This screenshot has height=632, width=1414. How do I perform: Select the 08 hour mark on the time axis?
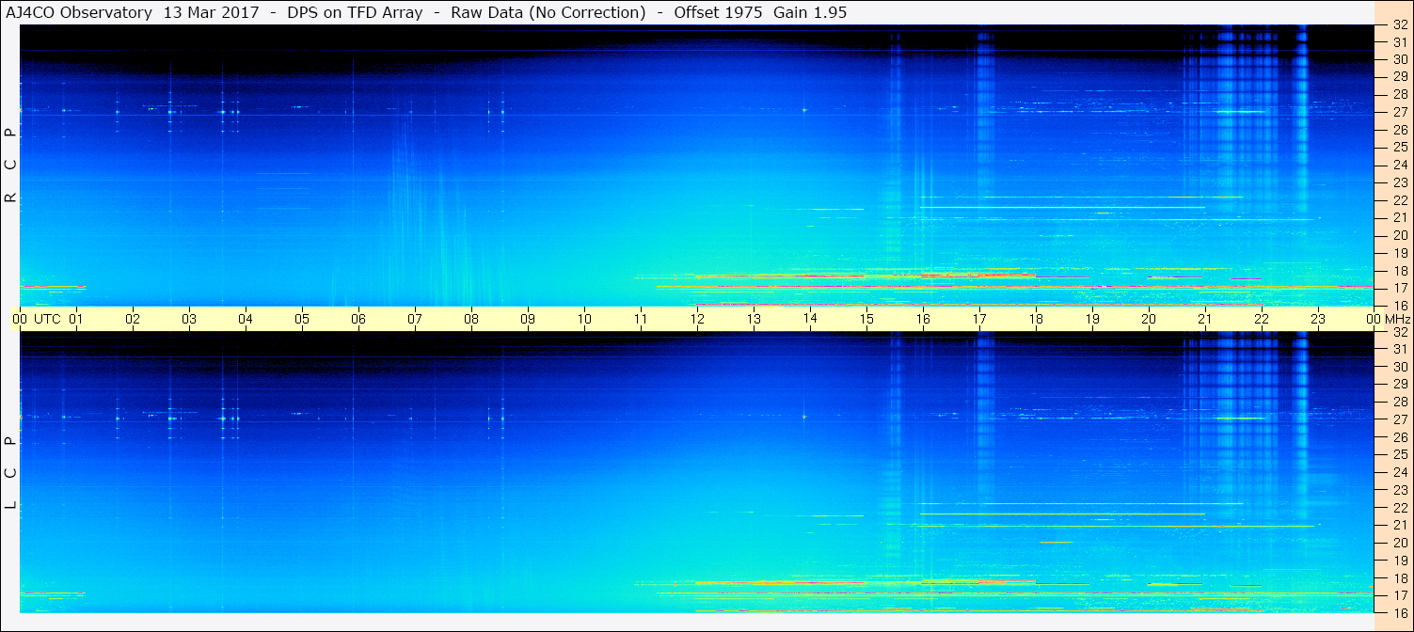click(471, 319)
